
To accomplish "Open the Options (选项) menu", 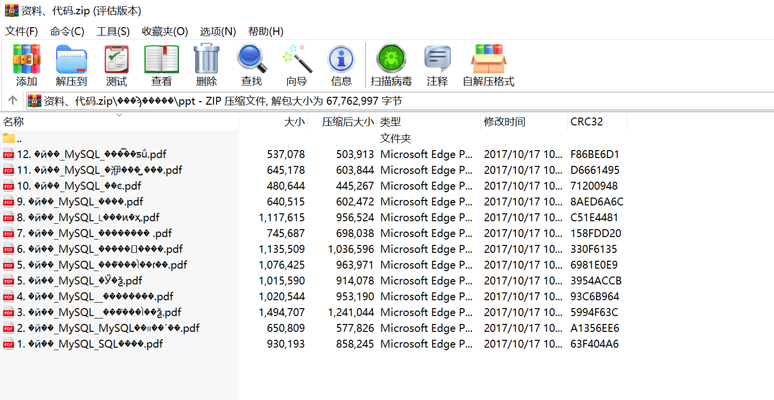I will click(218, 32).
